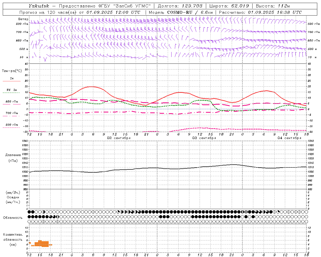Image resolution: width=321 pixels, height=257 pixels.
Task: Click the '(мм/1ч.)' precipitation unit label
Action: 13,202
